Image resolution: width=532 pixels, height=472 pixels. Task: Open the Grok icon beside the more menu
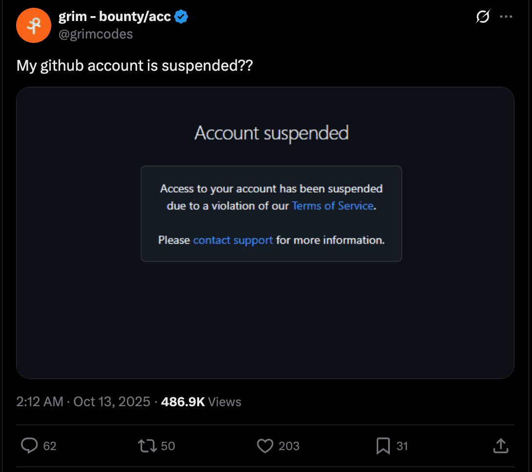pyautogui.click(x=482, y=17)
